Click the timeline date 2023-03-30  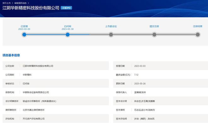point(67,29)
